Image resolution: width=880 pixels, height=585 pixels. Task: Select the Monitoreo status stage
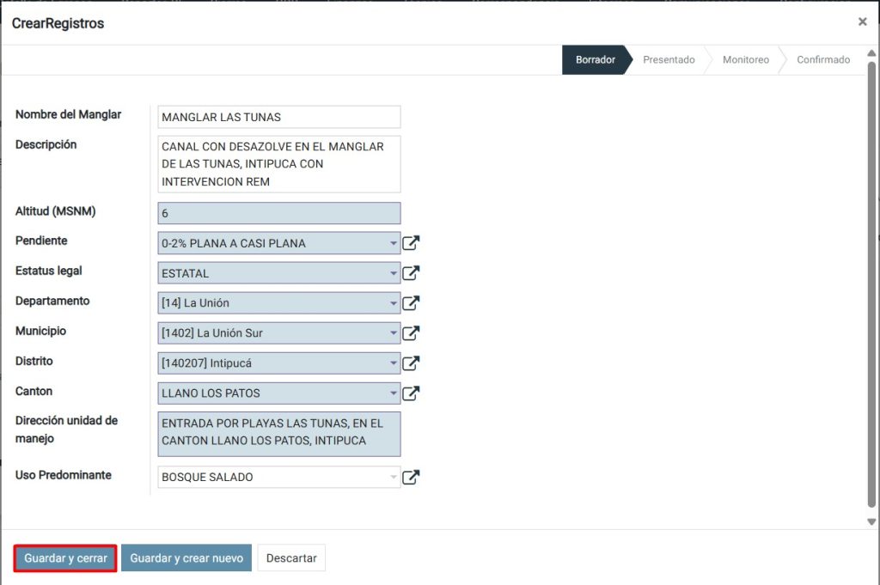(746, 60)
